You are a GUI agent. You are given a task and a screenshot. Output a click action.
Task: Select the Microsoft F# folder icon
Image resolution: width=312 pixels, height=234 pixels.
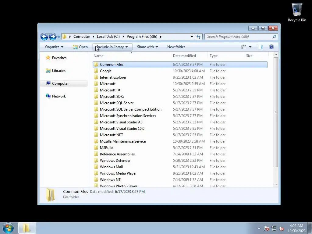[96, 90]
